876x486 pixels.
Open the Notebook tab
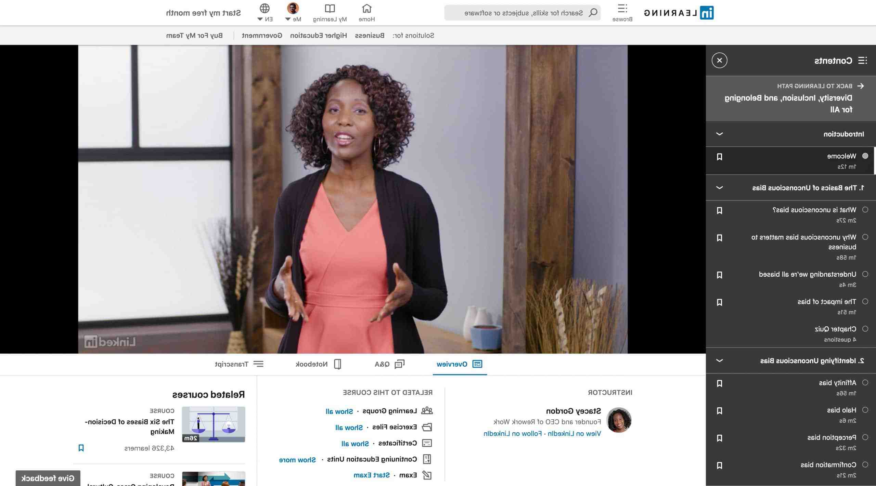319,364
